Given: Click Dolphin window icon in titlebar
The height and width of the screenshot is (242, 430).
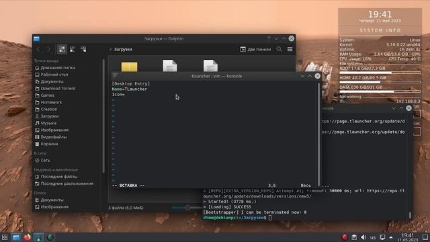Looking at the screenshot, I should click(x=37, y=39).
